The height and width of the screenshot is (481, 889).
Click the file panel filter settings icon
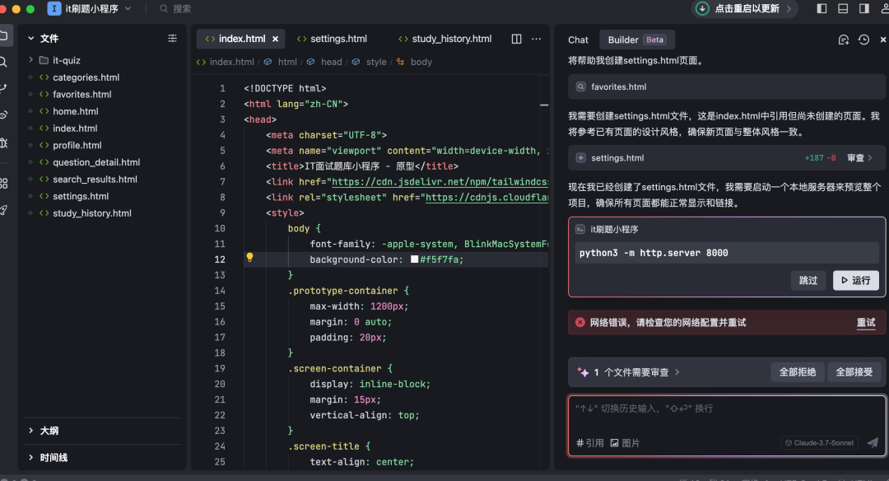[172, 38]
